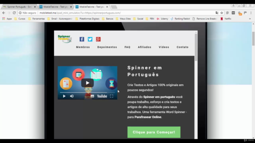Screen dimensions: 255x143
Task: Mute the video with speaker icon
Action: [72, 96]
